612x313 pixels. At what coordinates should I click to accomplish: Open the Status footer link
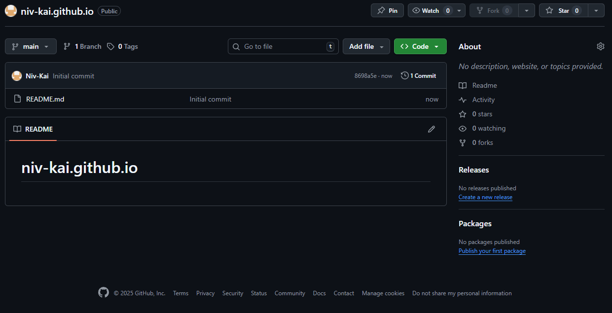259,293
